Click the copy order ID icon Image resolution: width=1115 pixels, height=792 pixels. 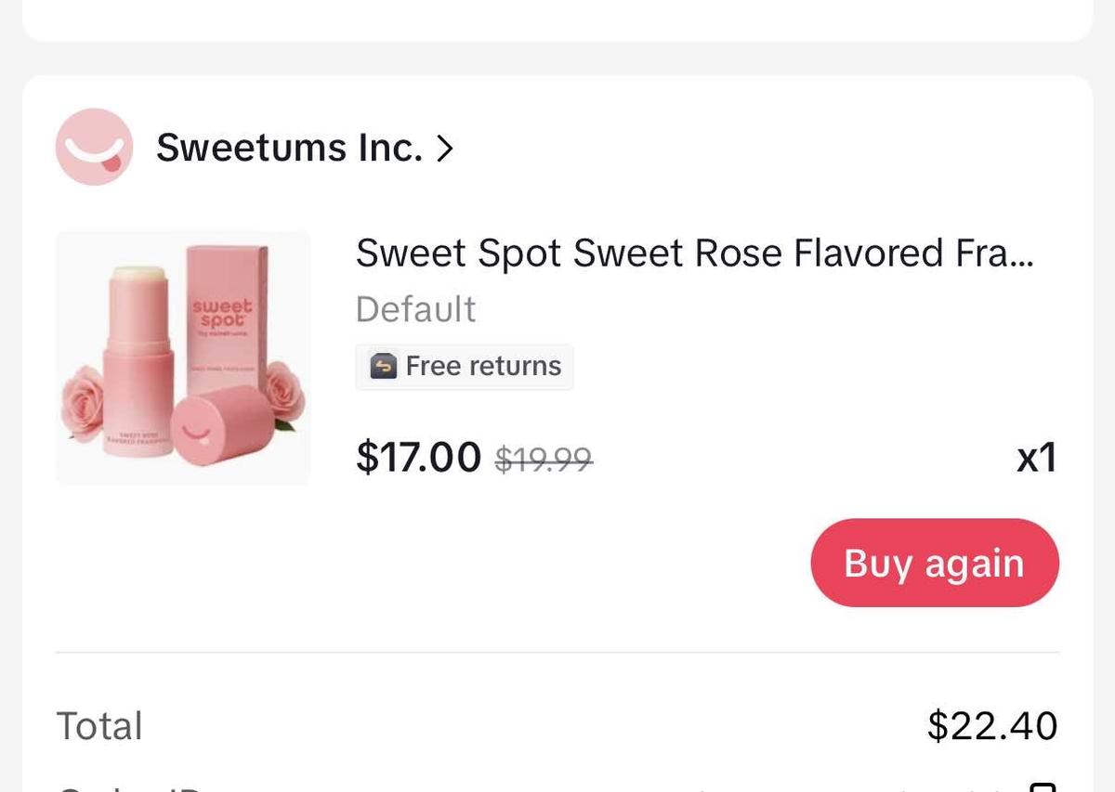(1043, 787)
